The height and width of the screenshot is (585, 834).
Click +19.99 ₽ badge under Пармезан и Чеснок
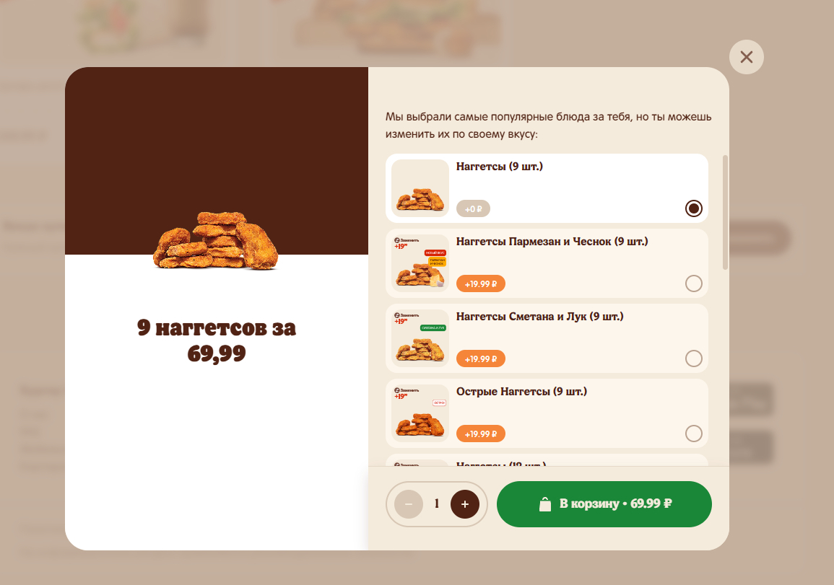[481, 283]
